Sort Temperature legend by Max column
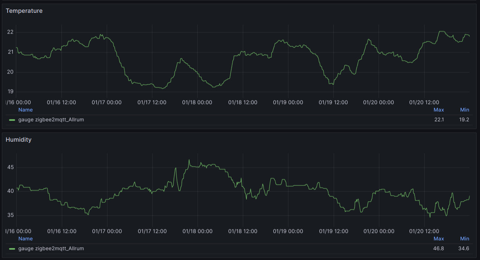 click(x=439, y=110)
